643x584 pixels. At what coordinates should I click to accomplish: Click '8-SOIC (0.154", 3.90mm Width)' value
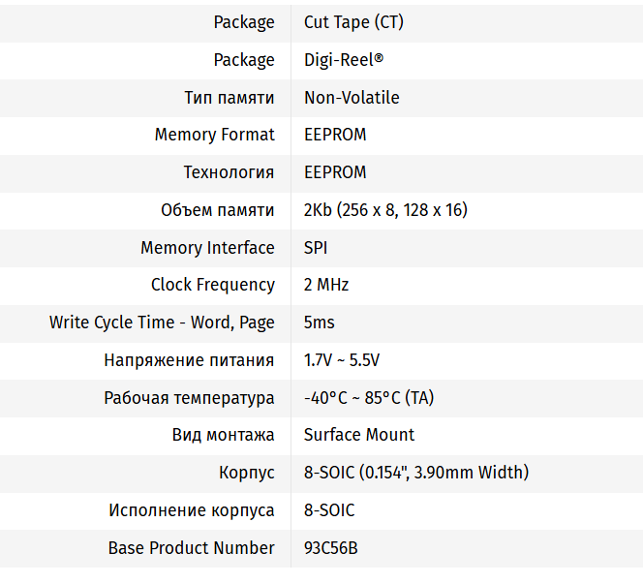416,473
